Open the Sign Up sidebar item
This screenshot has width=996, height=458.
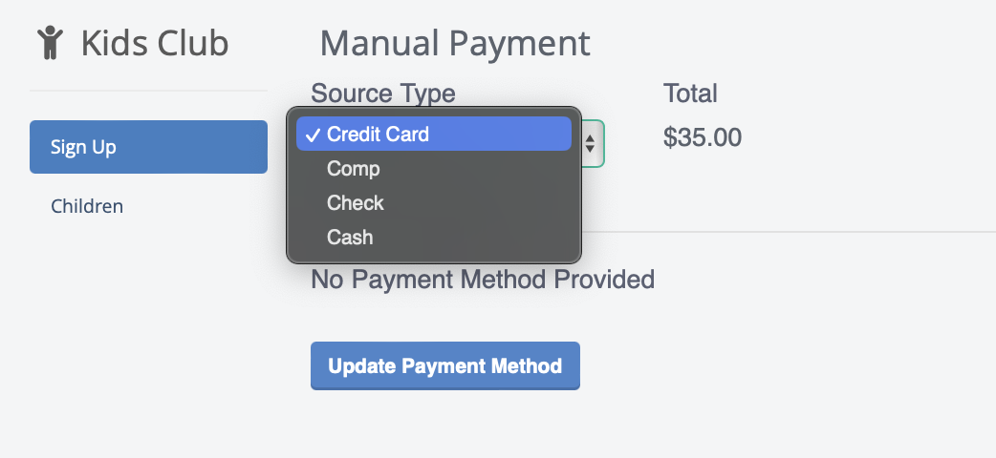click(x=148, y=147)
